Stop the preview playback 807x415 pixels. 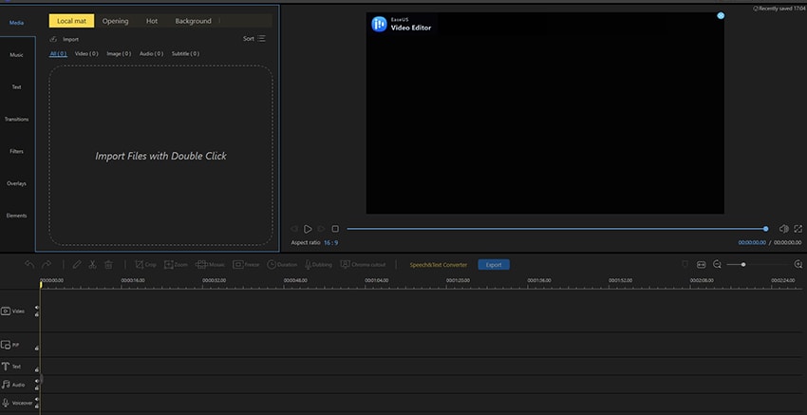(335, 229)
